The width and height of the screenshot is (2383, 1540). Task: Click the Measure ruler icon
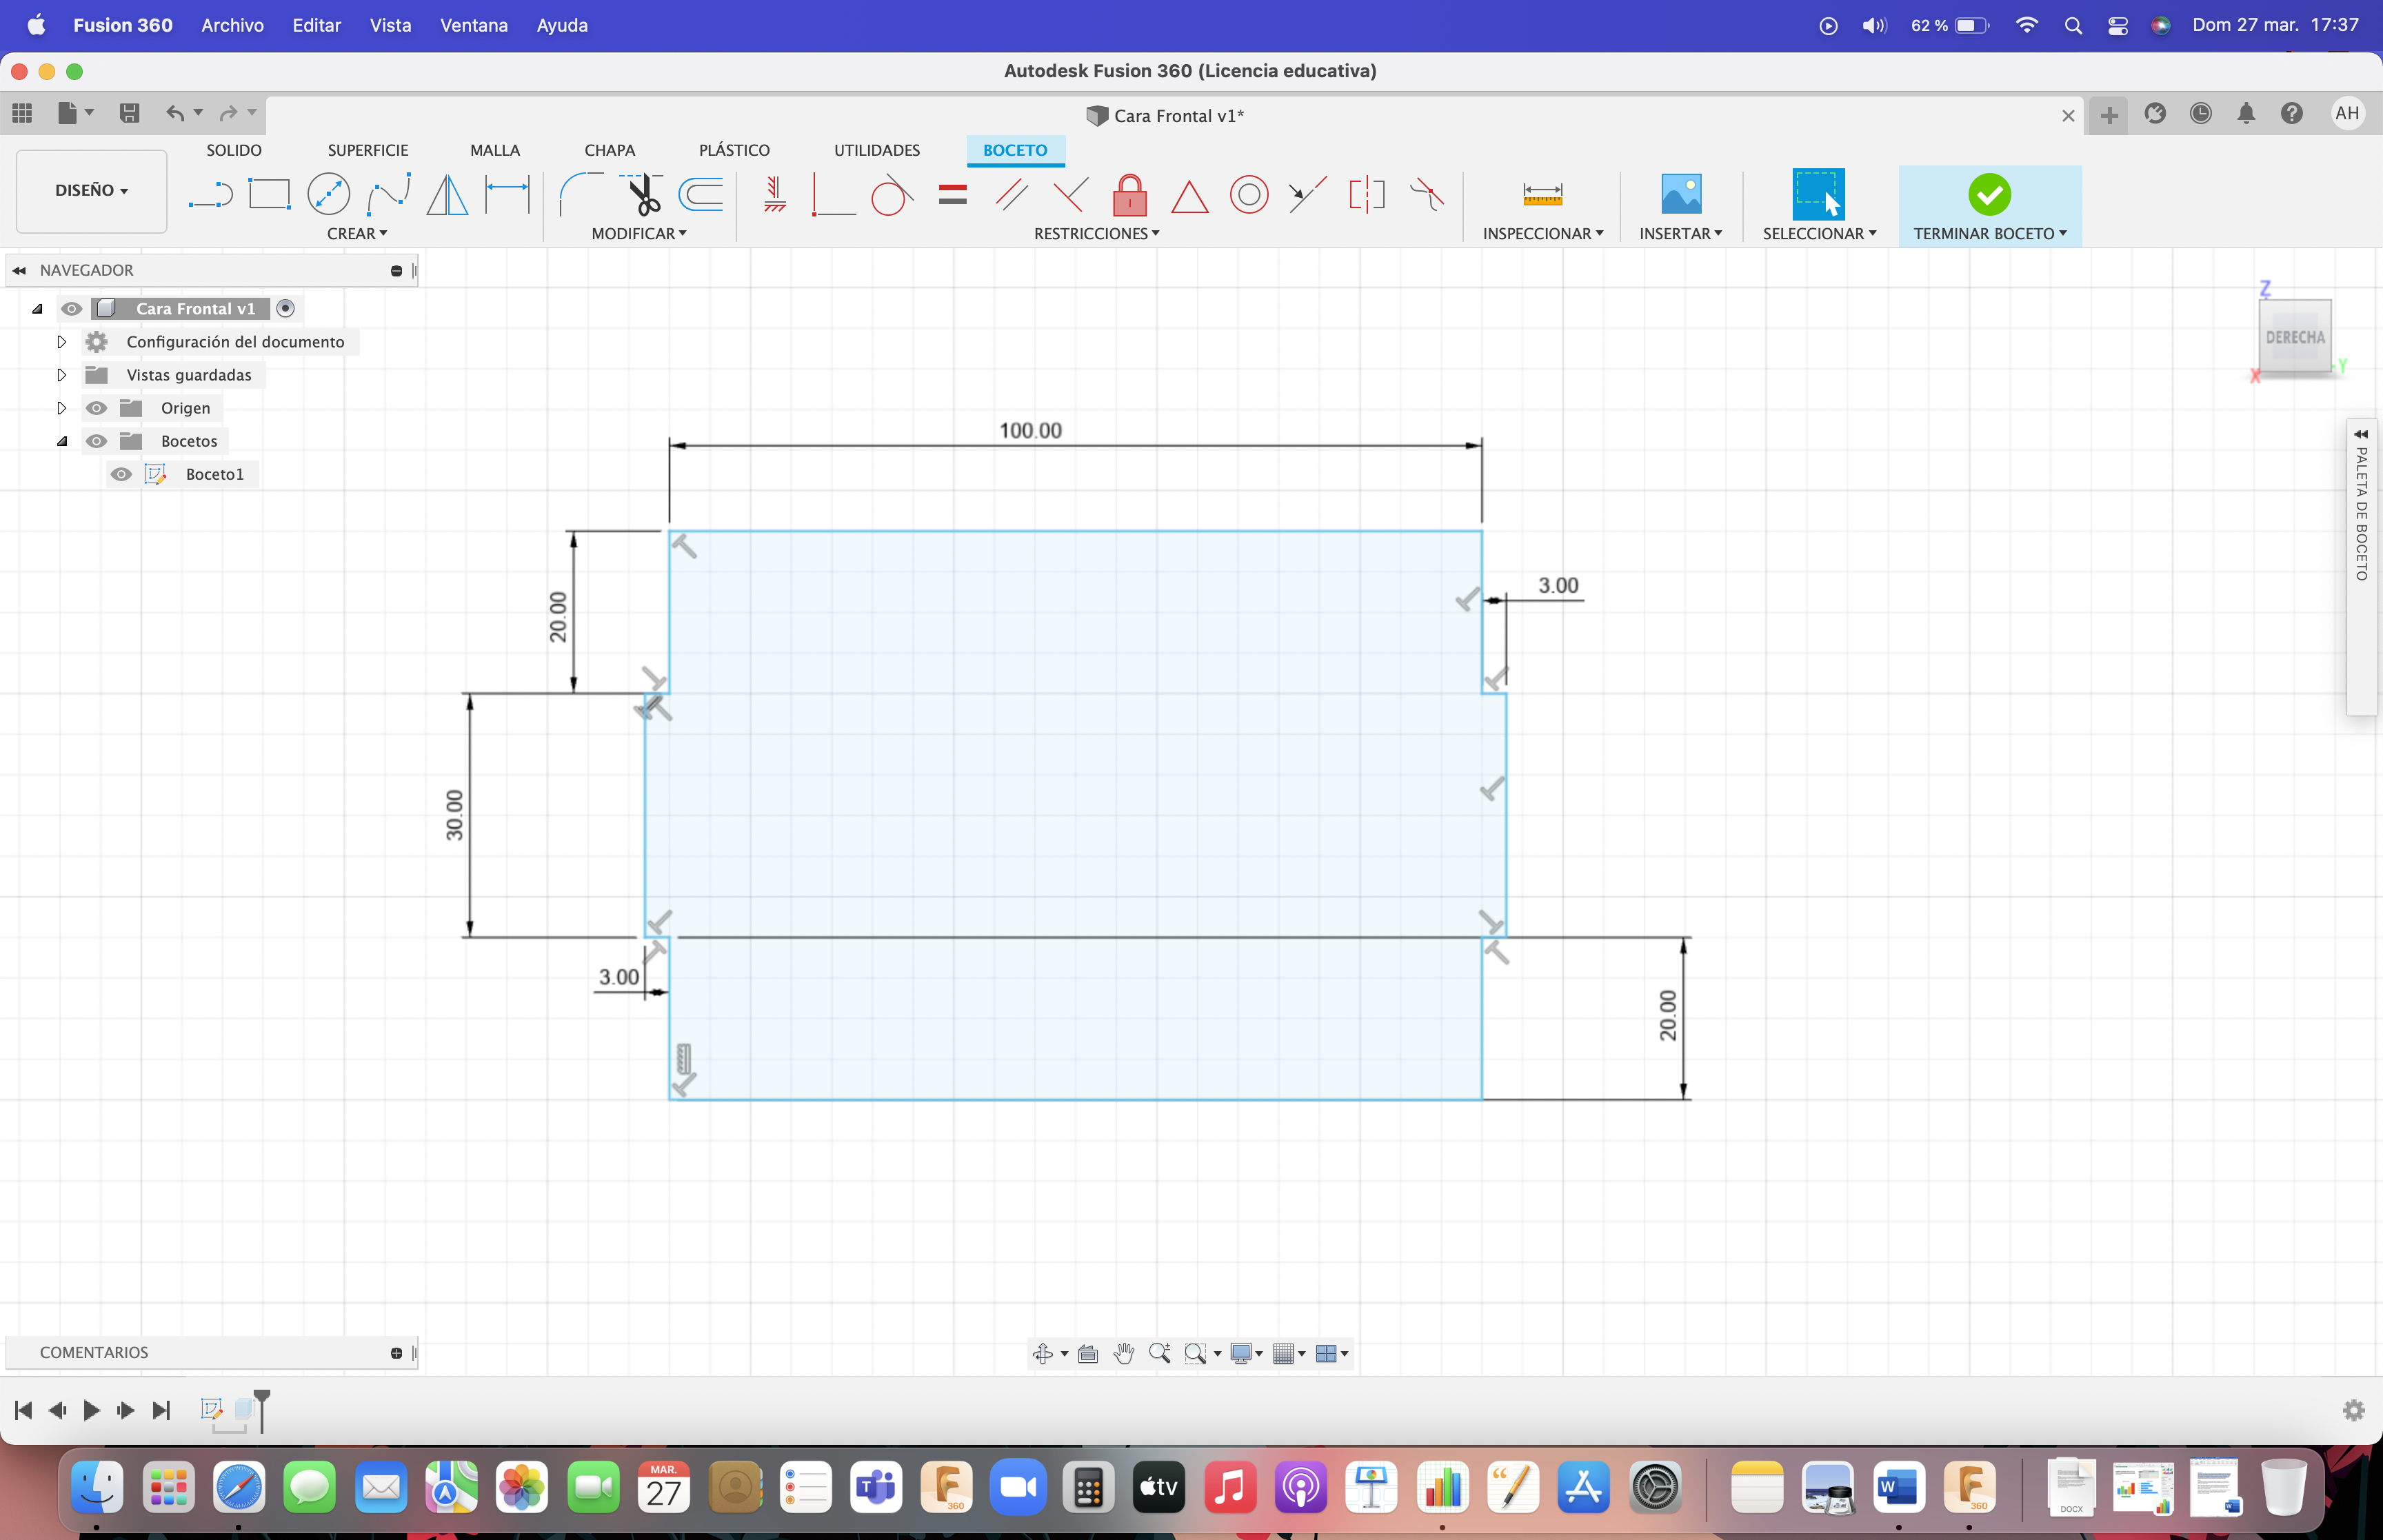click(x=1542, y=194)
